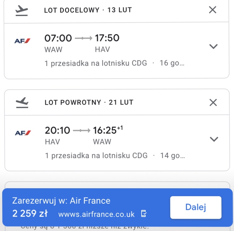Expand details of the 20:10 HAV flight

214,139
